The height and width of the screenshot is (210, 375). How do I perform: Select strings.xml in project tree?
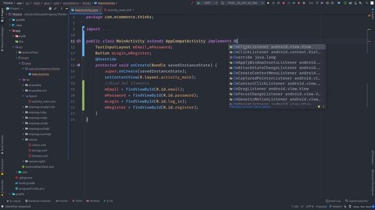click(39, 150)
